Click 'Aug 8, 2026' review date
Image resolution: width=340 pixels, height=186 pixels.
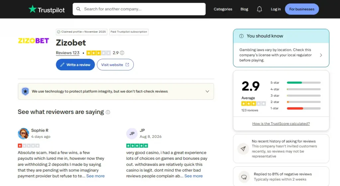pos(150,137)
